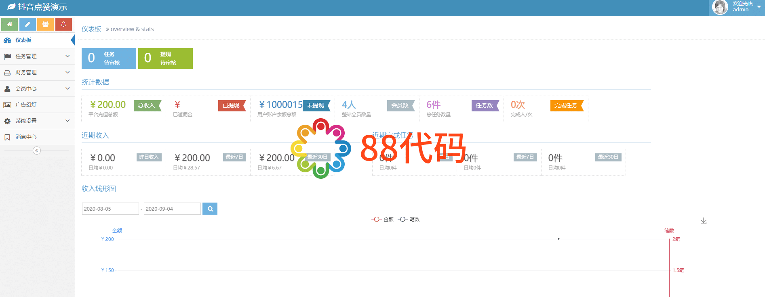This screenshot has width=765, height=297.
Task: Open 系统设置 in the sidebar menu
Action: coord(37,121)
